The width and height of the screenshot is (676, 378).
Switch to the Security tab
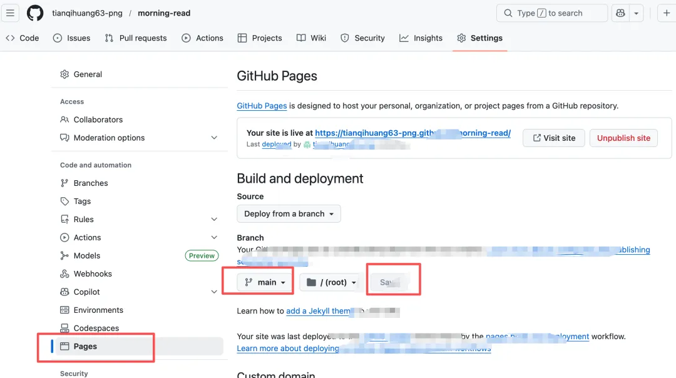(x=362, y=38)
